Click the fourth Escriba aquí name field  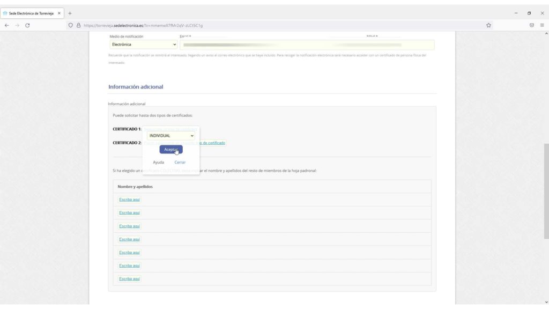click(130, 239)
